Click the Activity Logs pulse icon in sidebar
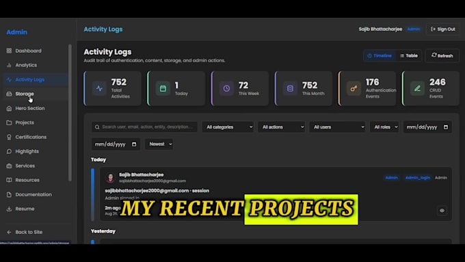The height and width of the screenshot is (262, 465). 9,79
